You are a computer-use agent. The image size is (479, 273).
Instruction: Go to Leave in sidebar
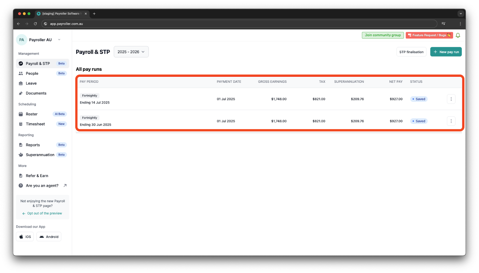[x=43, y=83]
